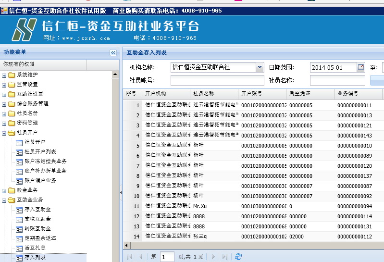The height and width of the screenshot is (262, 384).
Task: Go to first page via pagination icon
Action: 129,256
